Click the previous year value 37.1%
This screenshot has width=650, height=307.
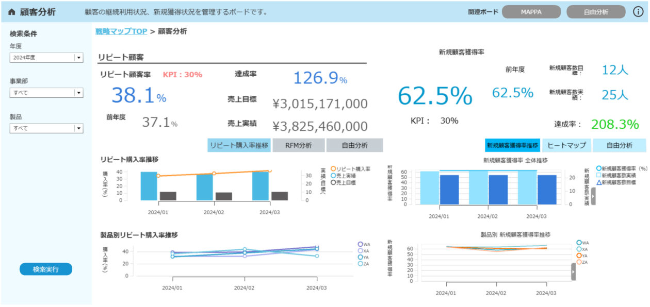[160, 122]
